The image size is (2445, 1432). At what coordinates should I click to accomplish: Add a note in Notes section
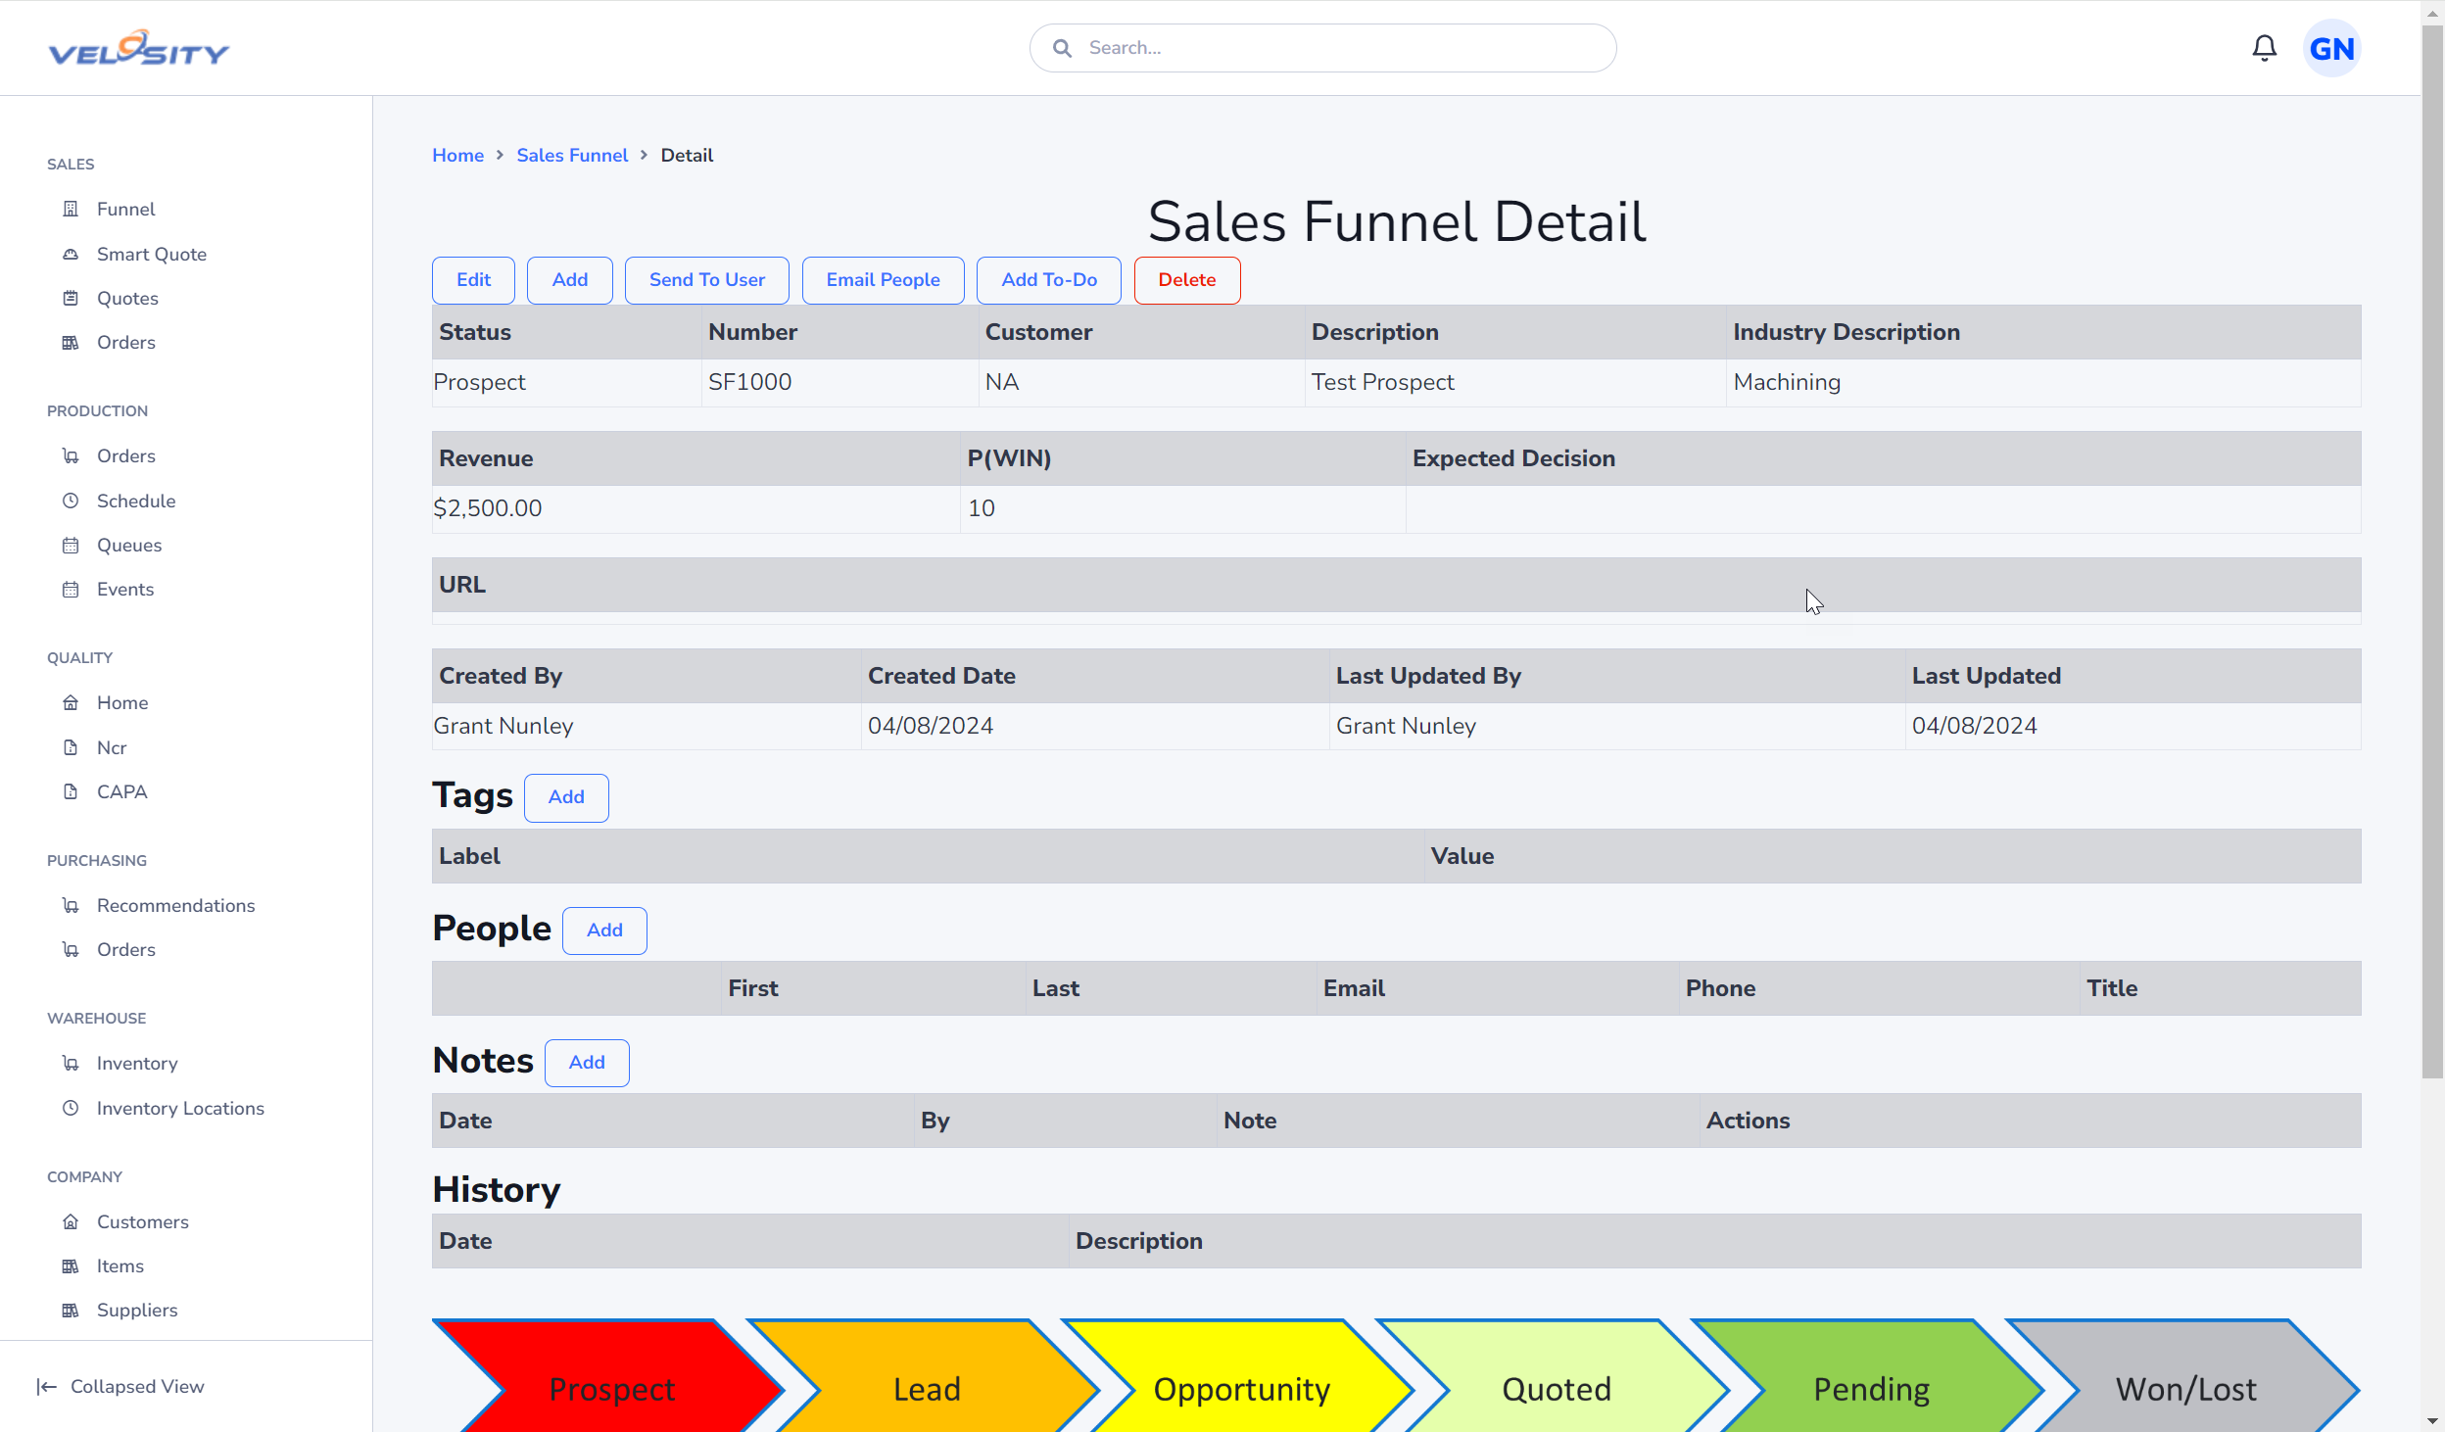point(587,1063)
